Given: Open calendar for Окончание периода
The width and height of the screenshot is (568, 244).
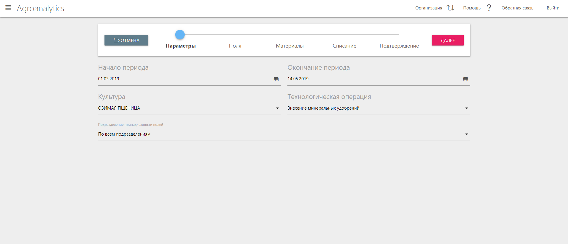Looking at the screenshot, I should click(465, 79).
